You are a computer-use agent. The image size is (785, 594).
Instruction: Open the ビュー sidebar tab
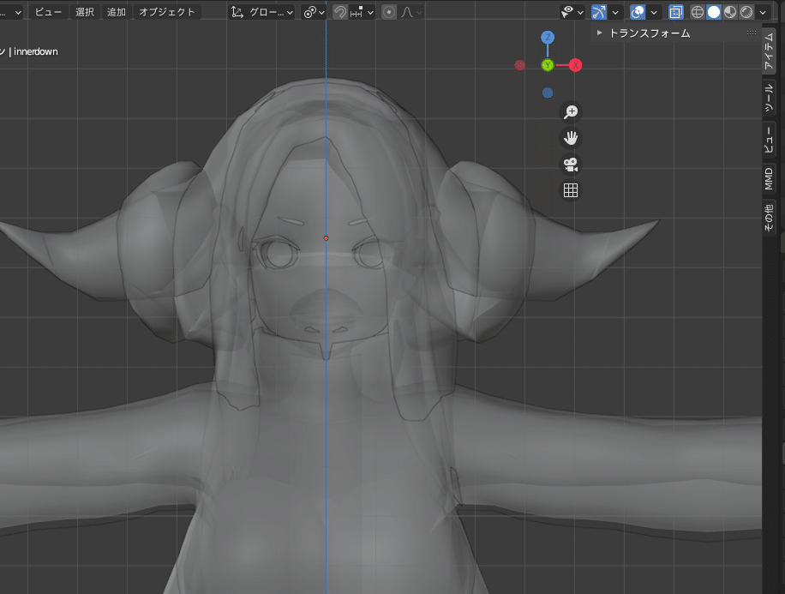tap(769, 141)
